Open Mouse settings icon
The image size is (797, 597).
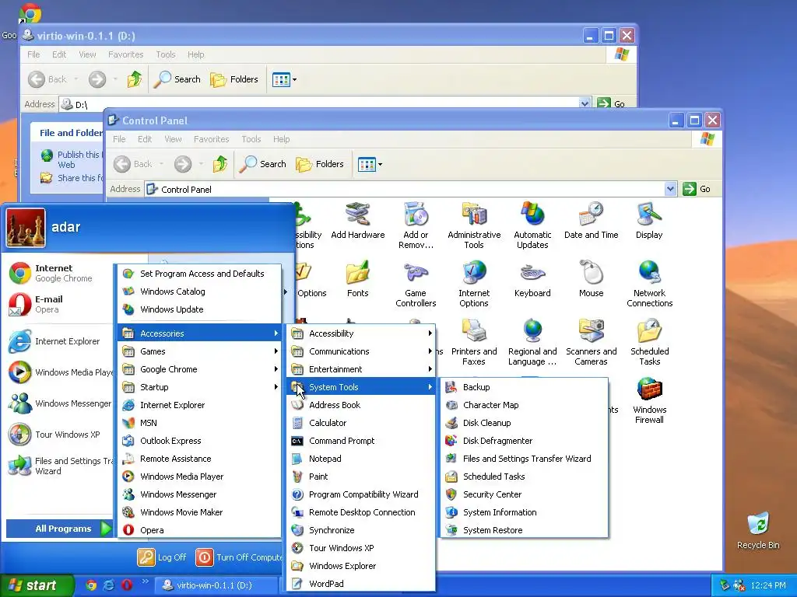[592, 280]
